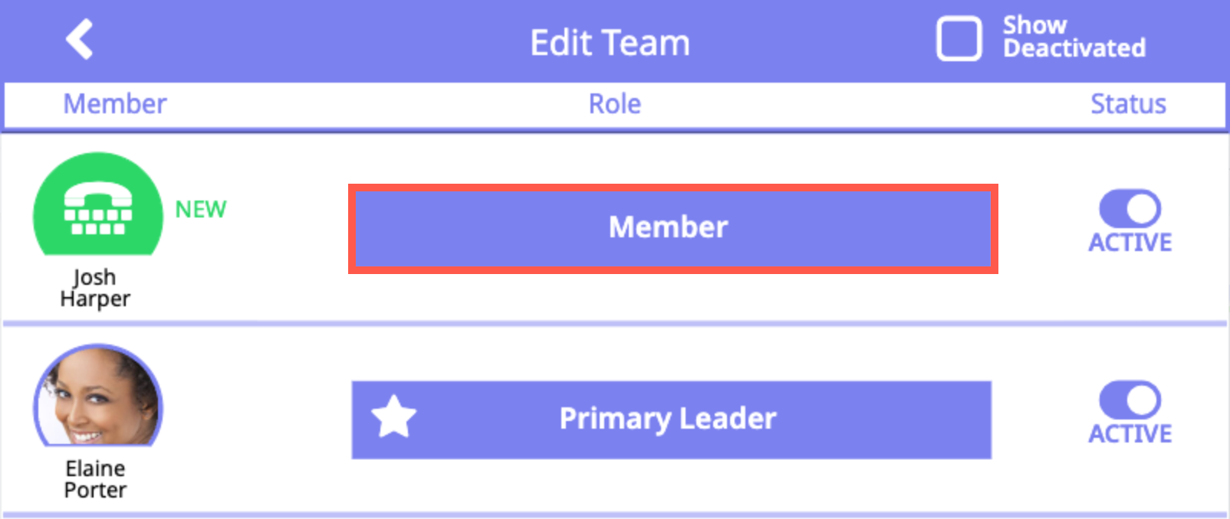Screen dimensions: 1230x519
Task: Click the Josh Harper name text
Action: 95,288
